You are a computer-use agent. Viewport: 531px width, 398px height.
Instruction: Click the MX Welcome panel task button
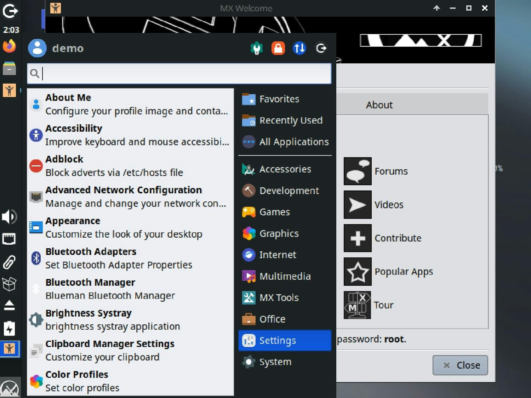[x=10, y=349]
